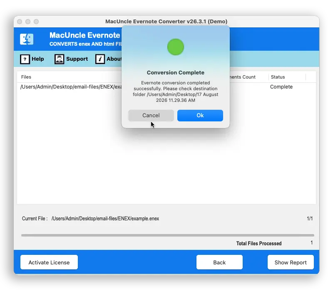
Task: Confirm conversion with the Ok button
Action: pyautogui.click(x=200, y=116)
